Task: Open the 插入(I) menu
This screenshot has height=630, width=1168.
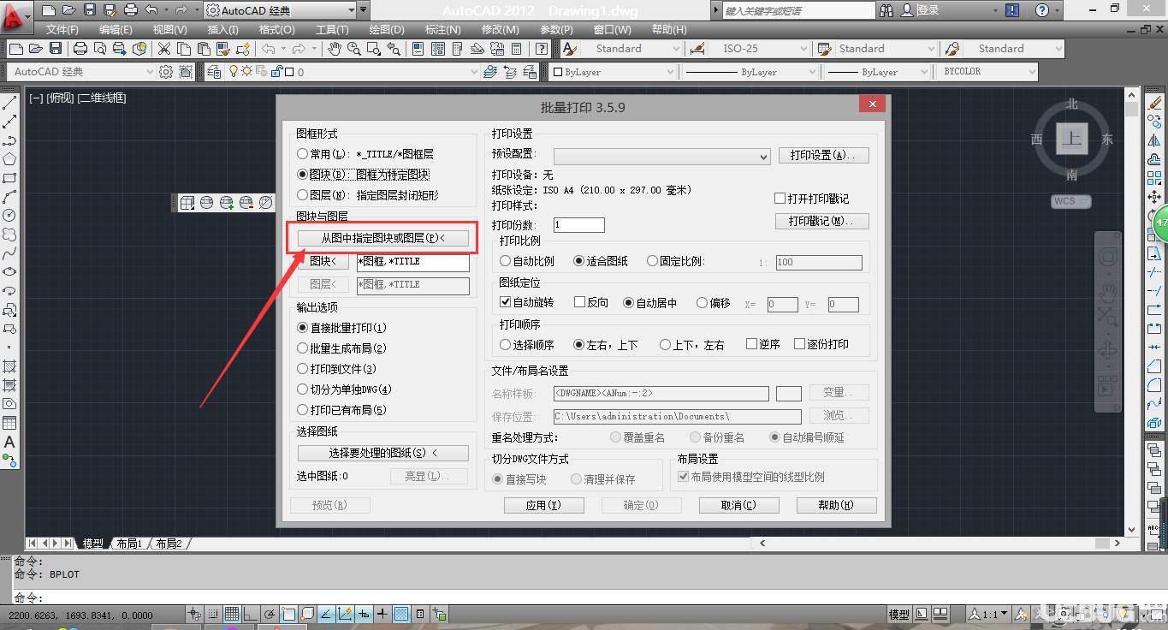Action: click(222, 29)
